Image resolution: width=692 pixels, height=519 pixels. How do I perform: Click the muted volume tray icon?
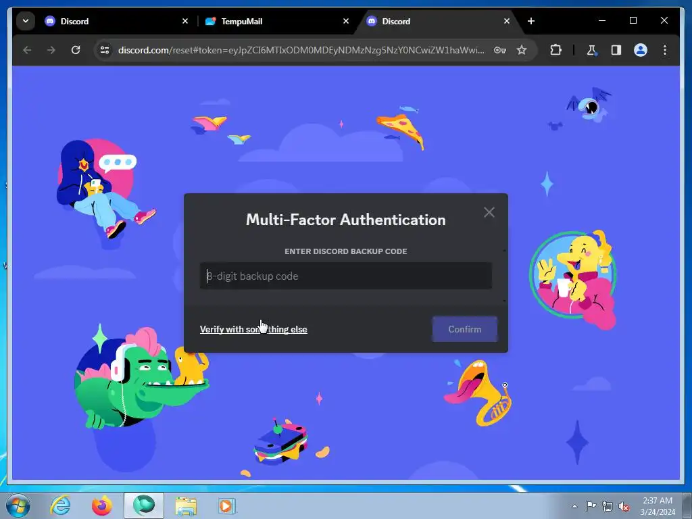point(624,507)
